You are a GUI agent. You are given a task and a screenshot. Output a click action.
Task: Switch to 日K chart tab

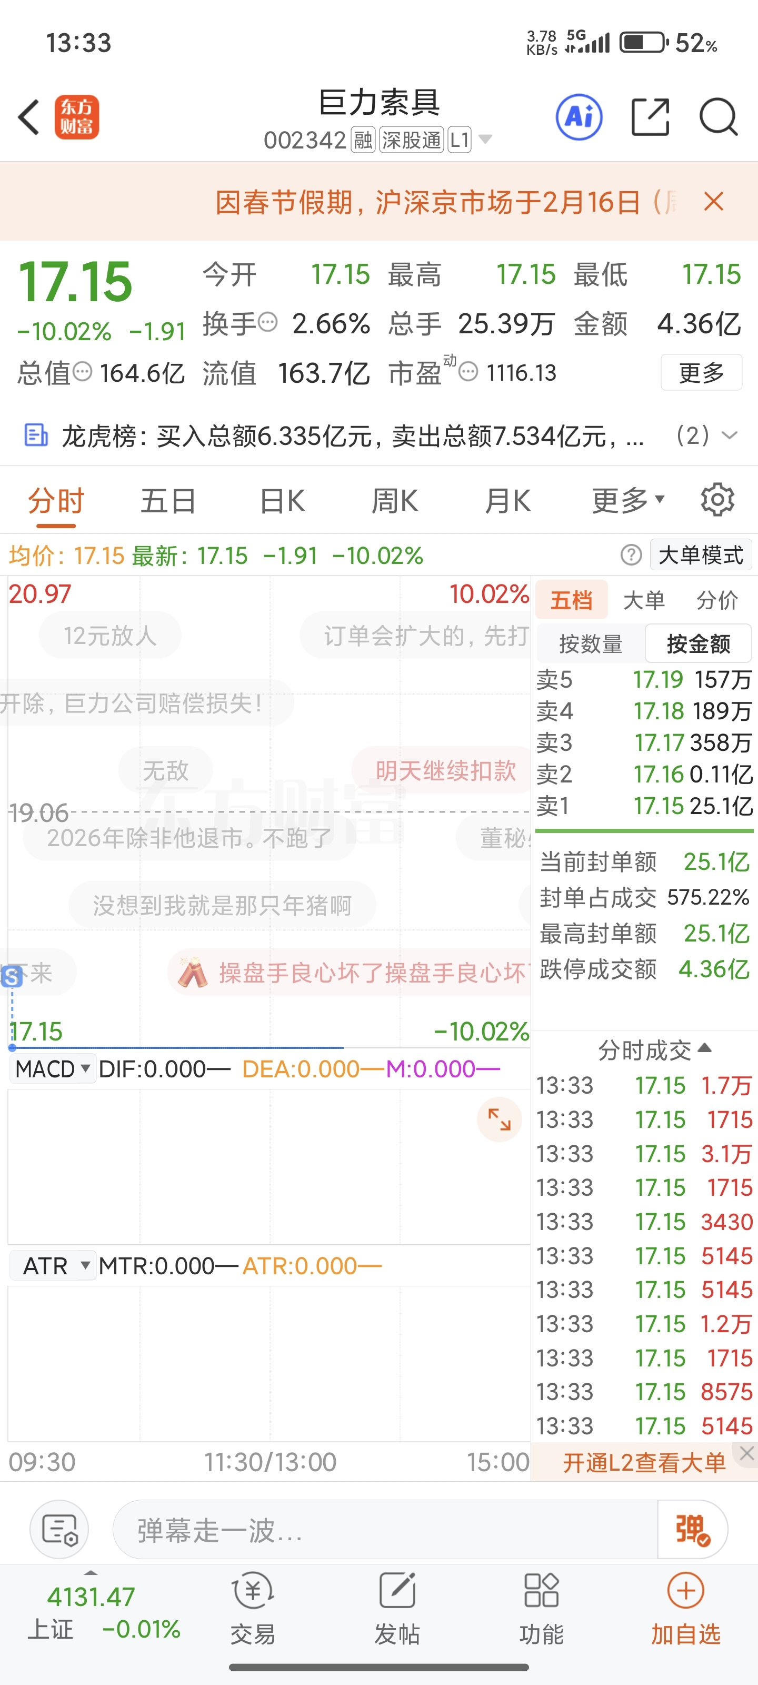282,500
